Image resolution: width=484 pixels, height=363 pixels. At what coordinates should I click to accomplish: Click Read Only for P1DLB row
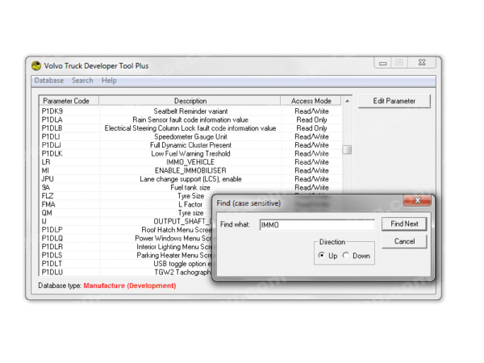(x=311, y=128)
